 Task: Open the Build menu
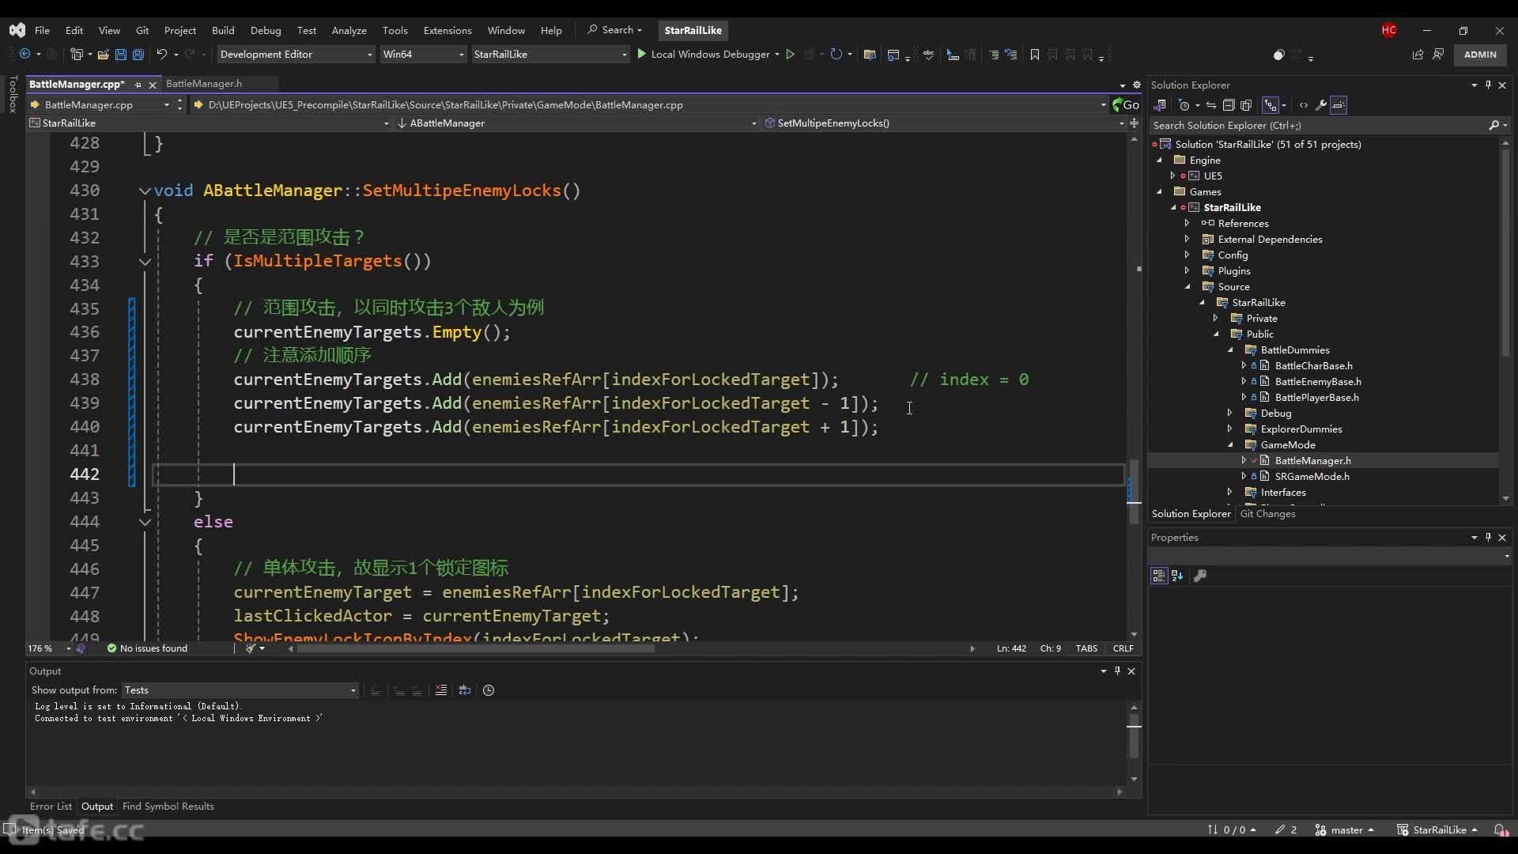223,30
